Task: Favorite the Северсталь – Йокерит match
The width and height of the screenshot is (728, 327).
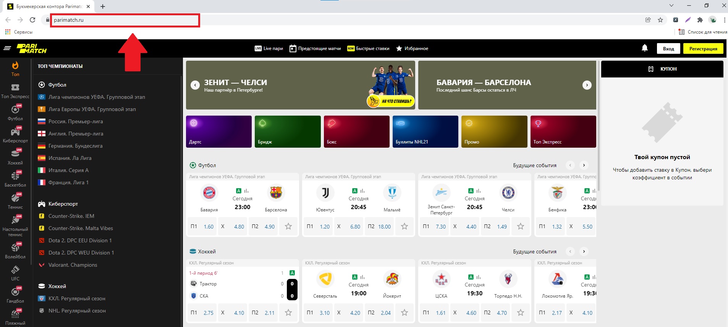Action: 404,313
